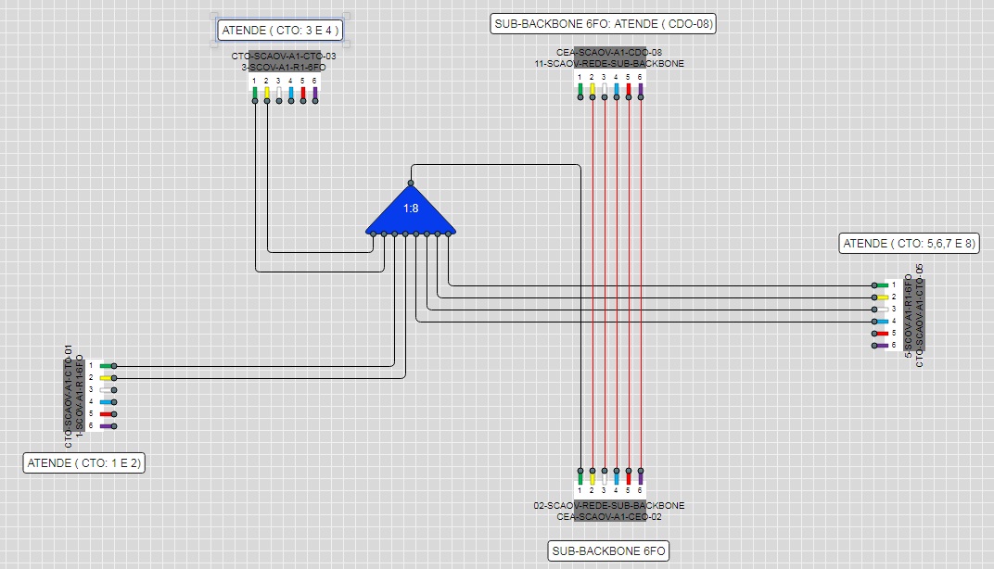Select white fiber 3 of the CTO-01 cable

pyautogui.click(x=106, y=390)
